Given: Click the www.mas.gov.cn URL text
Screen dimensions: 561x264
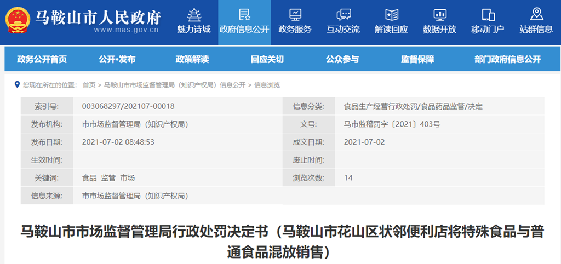Looking at the screenshot, I should (126, 30).
